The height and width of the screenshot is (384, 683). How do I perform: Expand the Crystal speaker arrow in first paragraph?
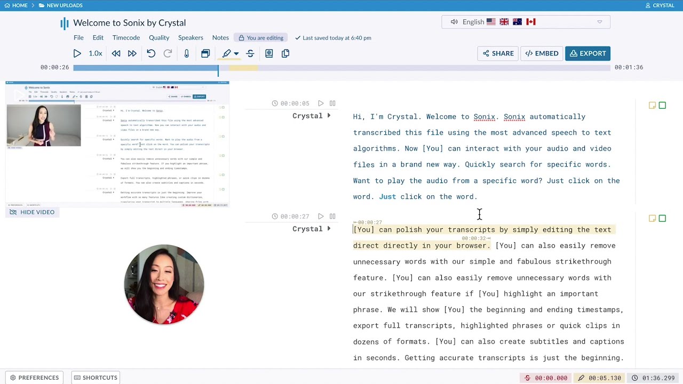click(x=329, y=116)
